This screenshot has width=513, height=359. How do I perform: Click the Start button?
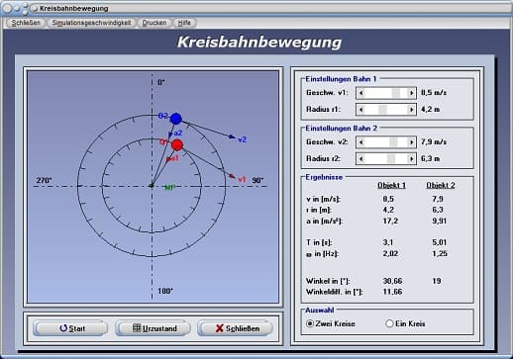70,328
